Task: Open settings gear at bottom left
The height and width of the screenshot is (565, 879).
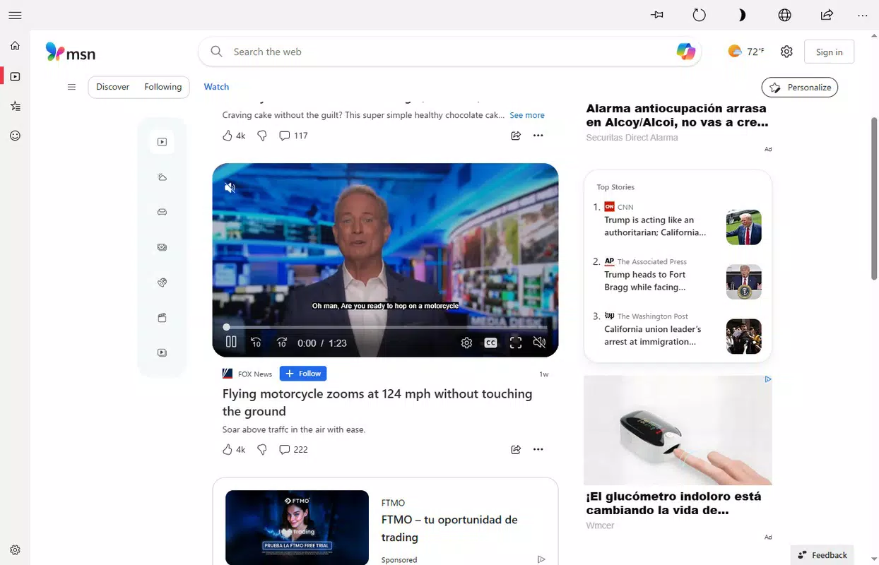Action: pyautogui.click(x=15, y=550)
